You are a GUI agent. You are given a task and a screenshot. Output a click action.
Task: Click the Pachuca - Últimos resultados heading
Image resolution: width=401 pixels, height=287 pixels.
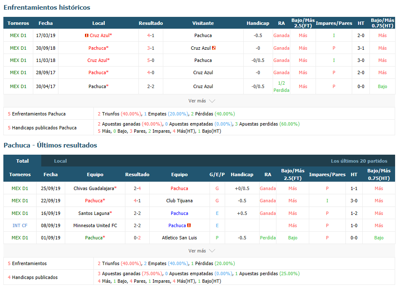point(50,145)
